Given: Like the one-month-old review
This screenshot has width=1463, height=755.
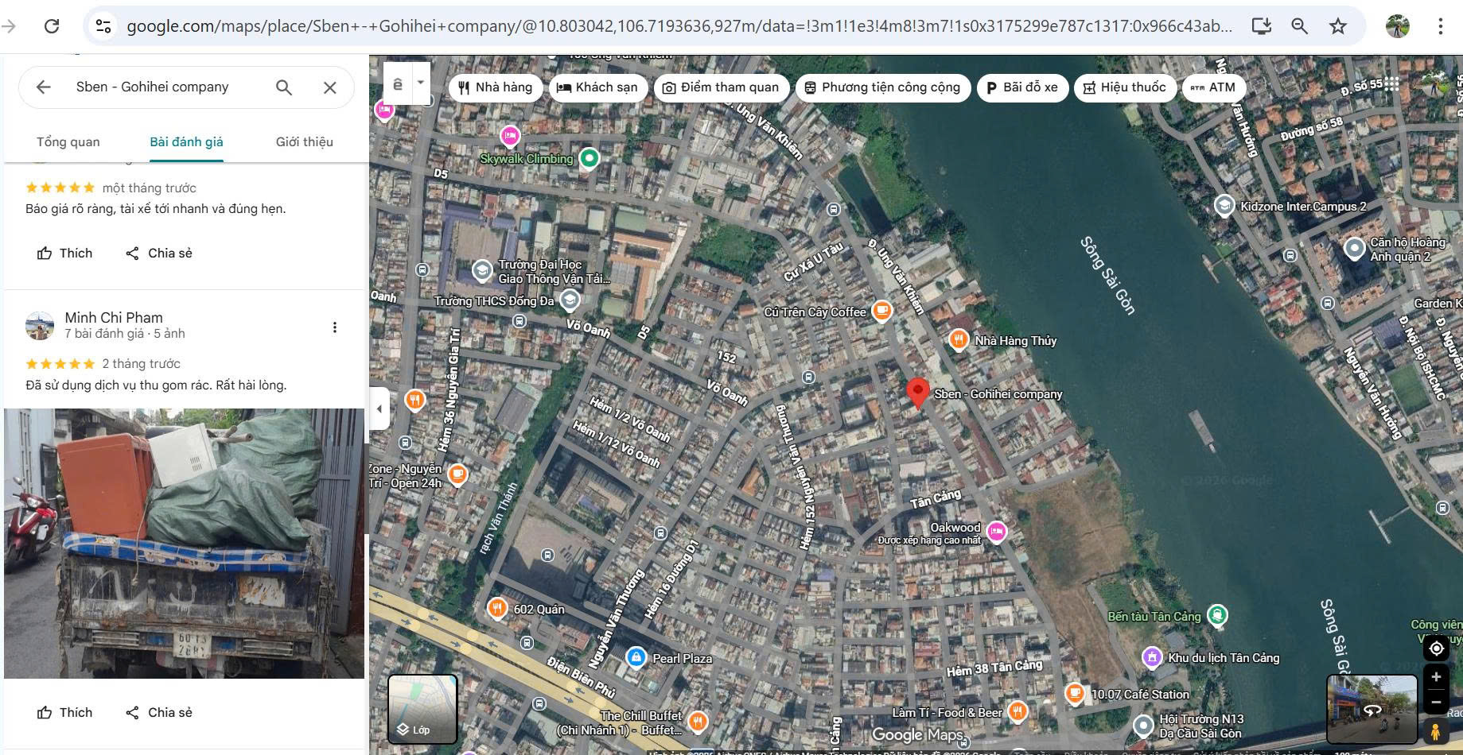Looking at the screenshot, I should (x=65, y=253).
